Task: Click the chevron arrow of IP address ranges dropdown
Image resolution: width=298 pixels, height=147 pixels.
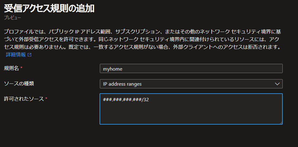Action: click(x=277, y=84)
